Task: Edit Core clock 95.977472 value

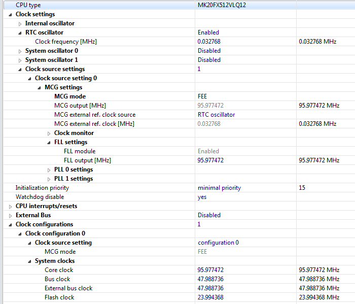Action: pyautogui.click(x=210, y=270)
